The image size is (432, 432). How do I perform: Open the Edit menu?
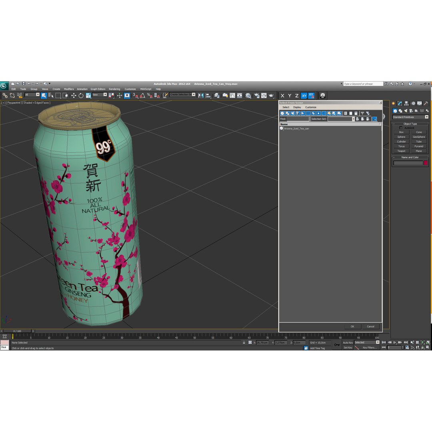tap(14, 89)
